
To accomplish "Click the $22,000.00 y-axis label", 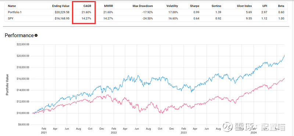I will 23,44.
